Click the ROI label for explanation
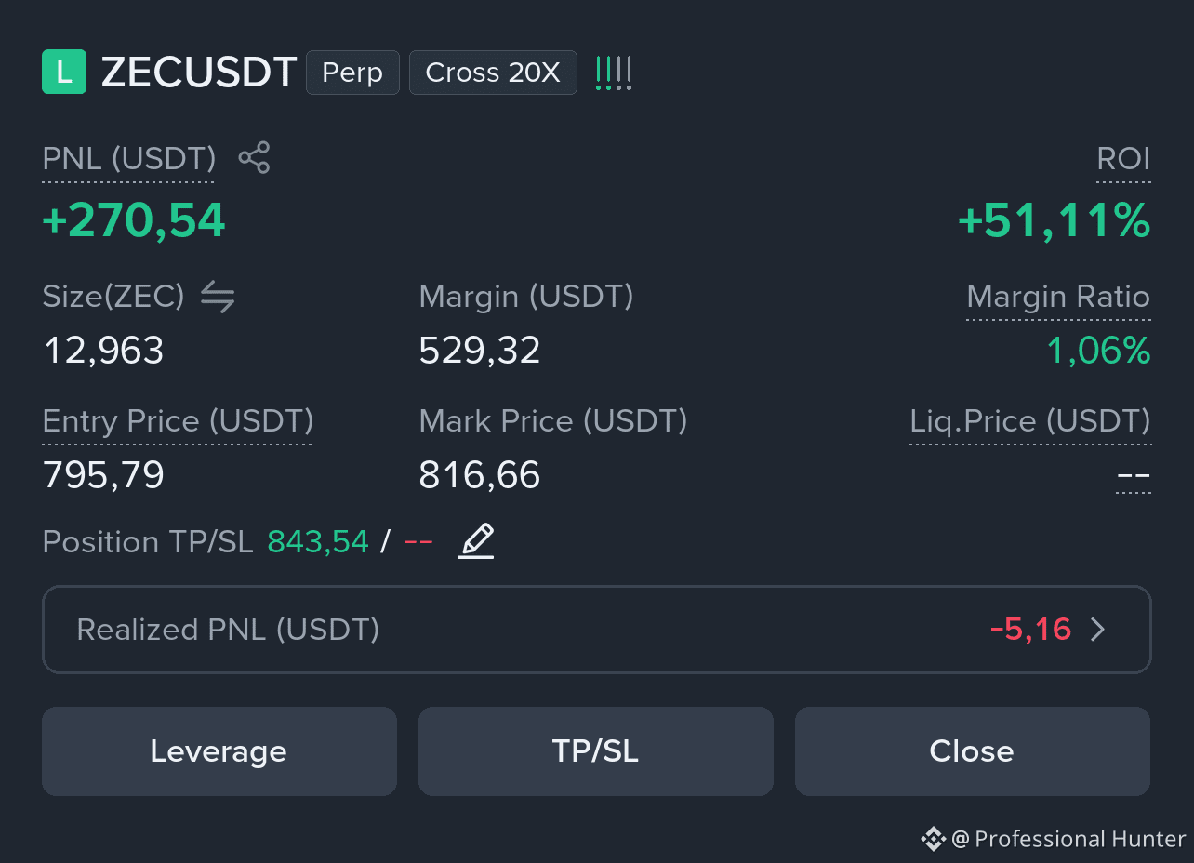1194x863 pixels. pos(1123,159)
